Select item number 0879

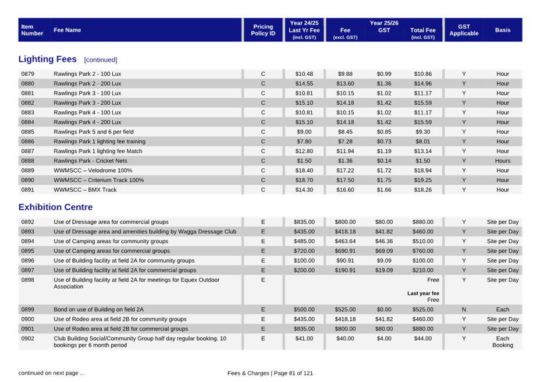point(27,74)
